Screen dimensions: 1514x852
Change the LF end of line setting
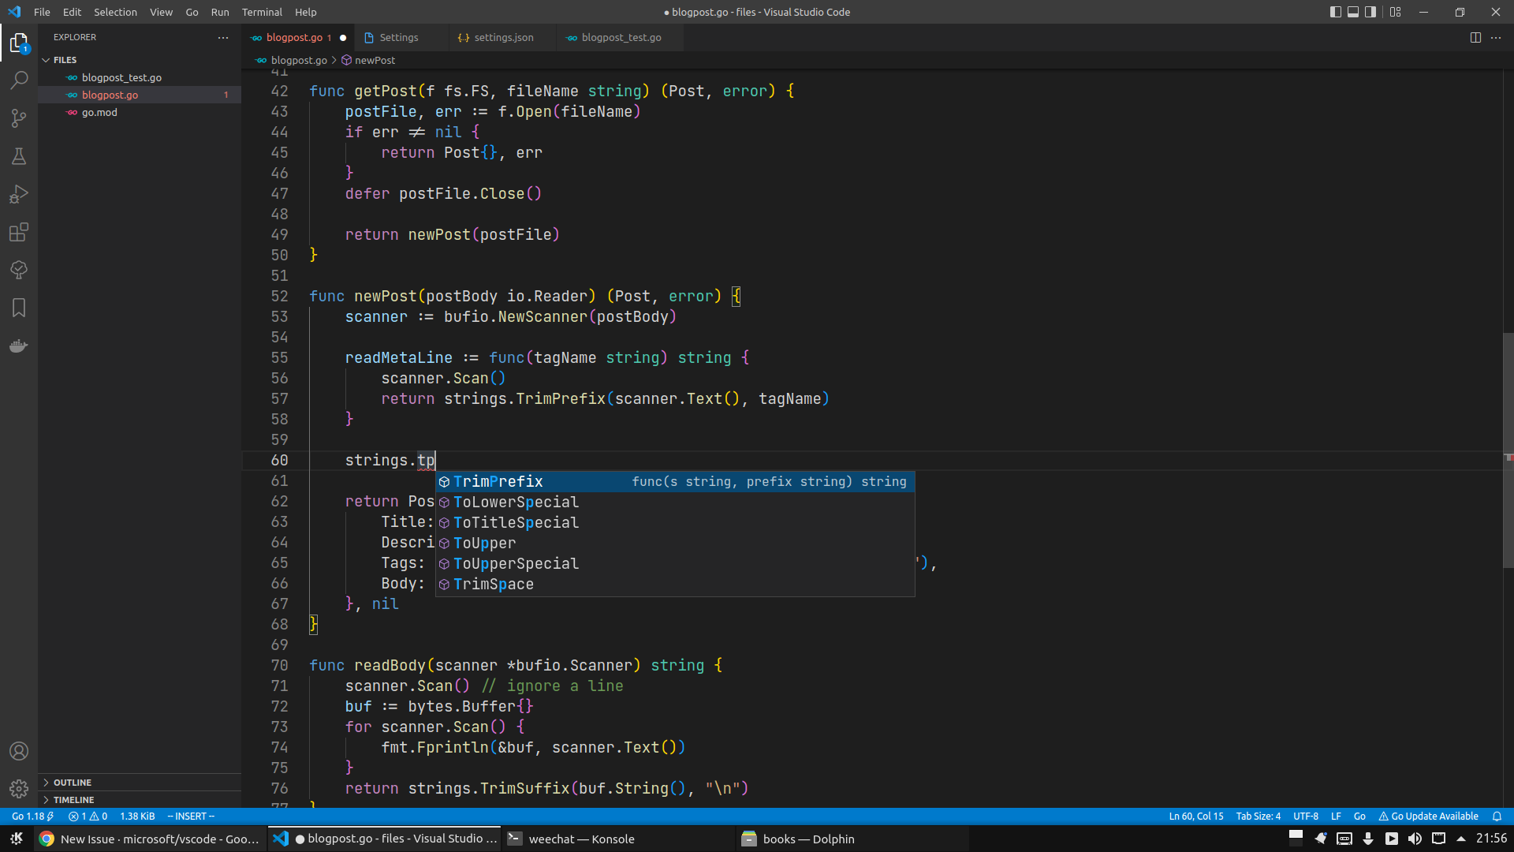[1336, 816]
